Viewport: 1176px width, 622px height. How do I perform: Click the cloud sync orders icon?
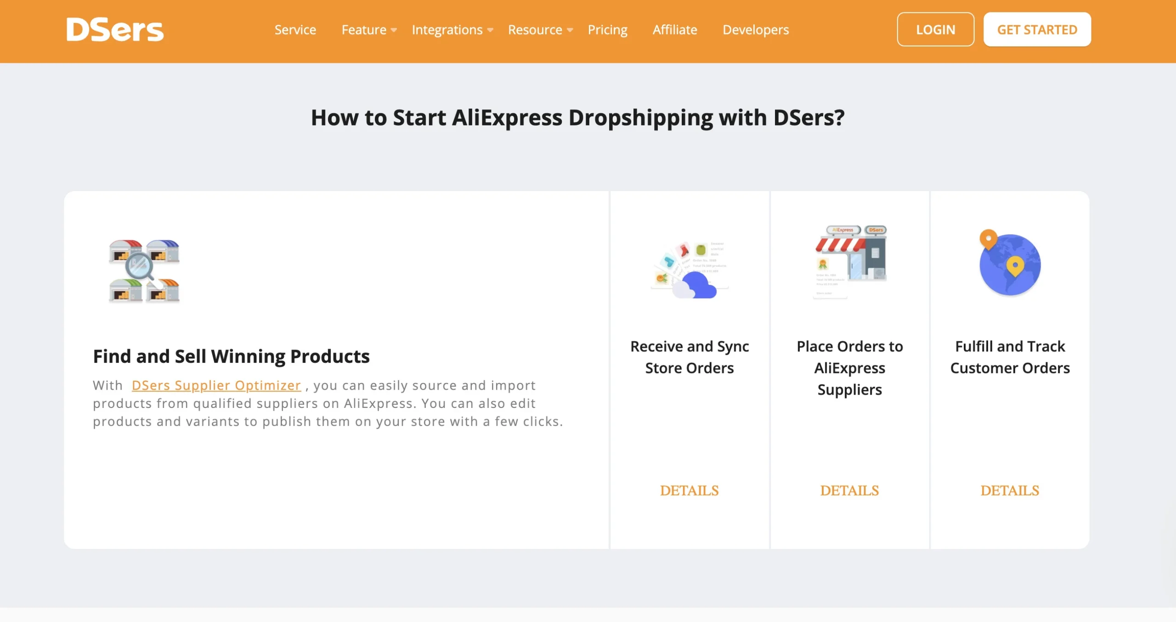690,270
